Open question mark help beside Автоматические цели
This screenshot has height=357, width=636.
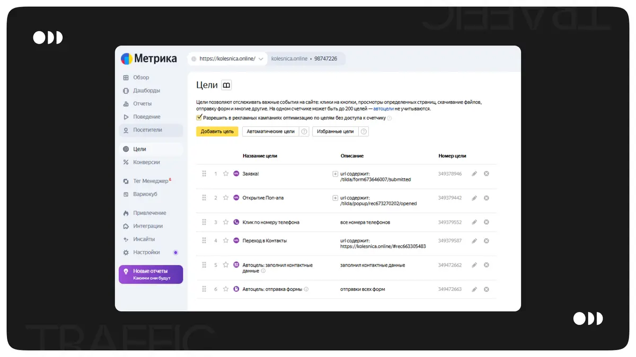click(x=304, y=132)
